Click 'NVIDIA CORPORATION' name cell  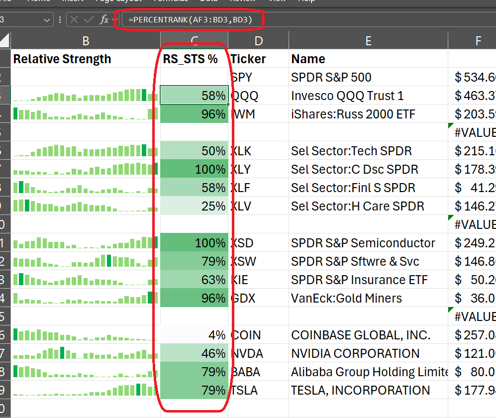pyautogui.click(x=368, y=353)
